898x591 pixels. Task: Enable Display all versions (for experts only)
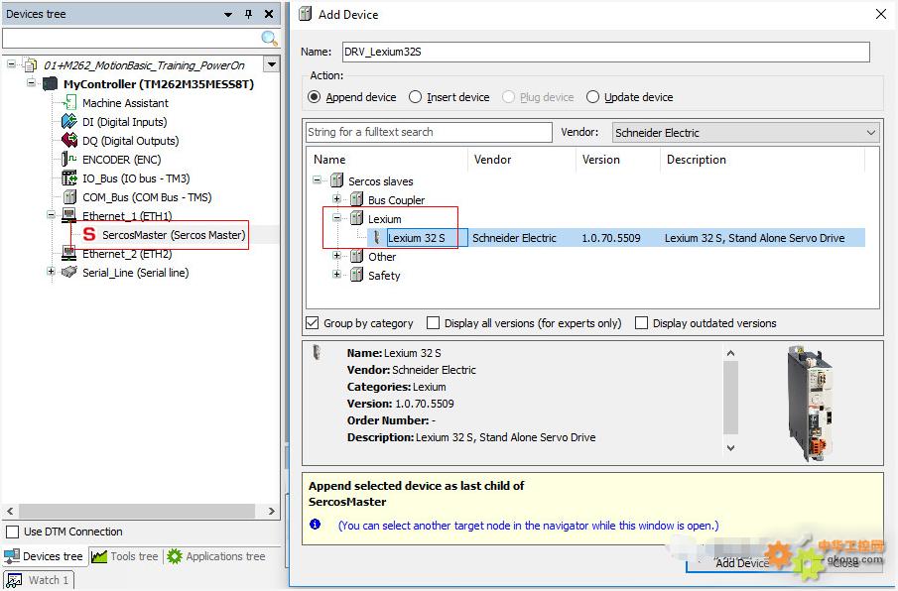[x=434, y=323]
